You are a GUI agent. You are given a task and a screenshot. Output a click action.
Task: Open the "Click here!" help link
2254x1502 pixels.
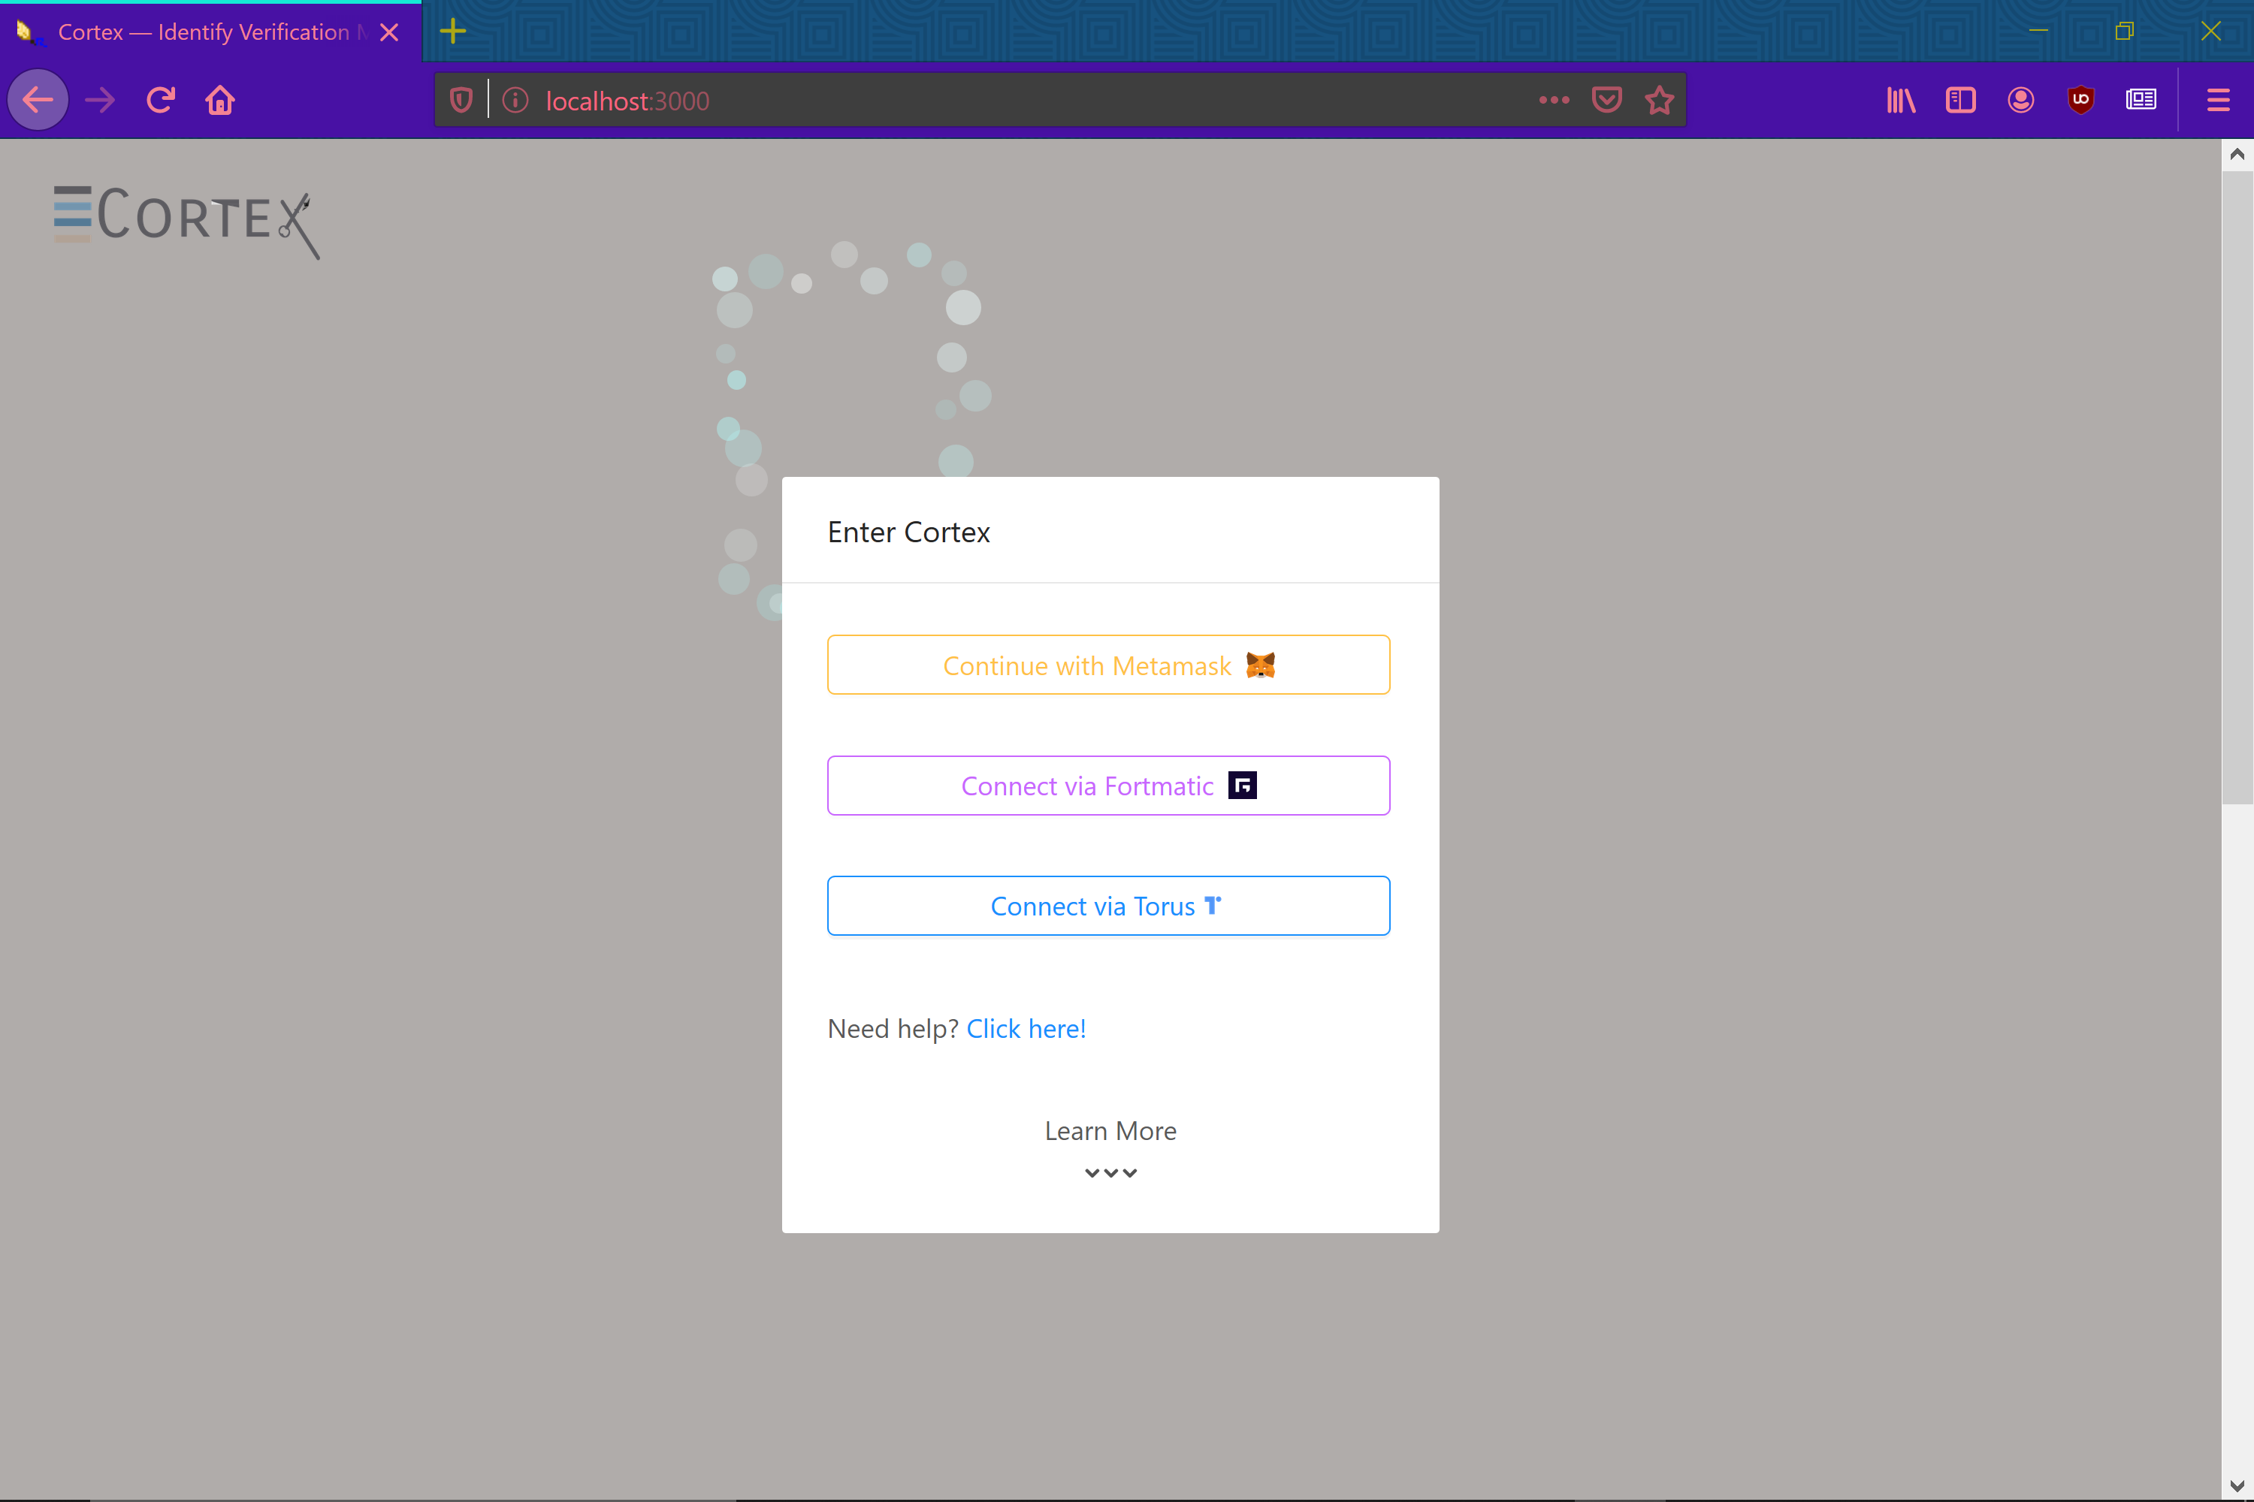1026,1029
